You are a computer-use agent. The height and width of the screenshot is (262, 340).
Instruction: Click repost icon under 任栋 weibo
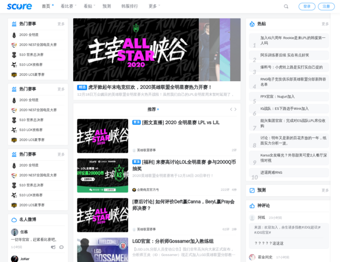(53, 247)
